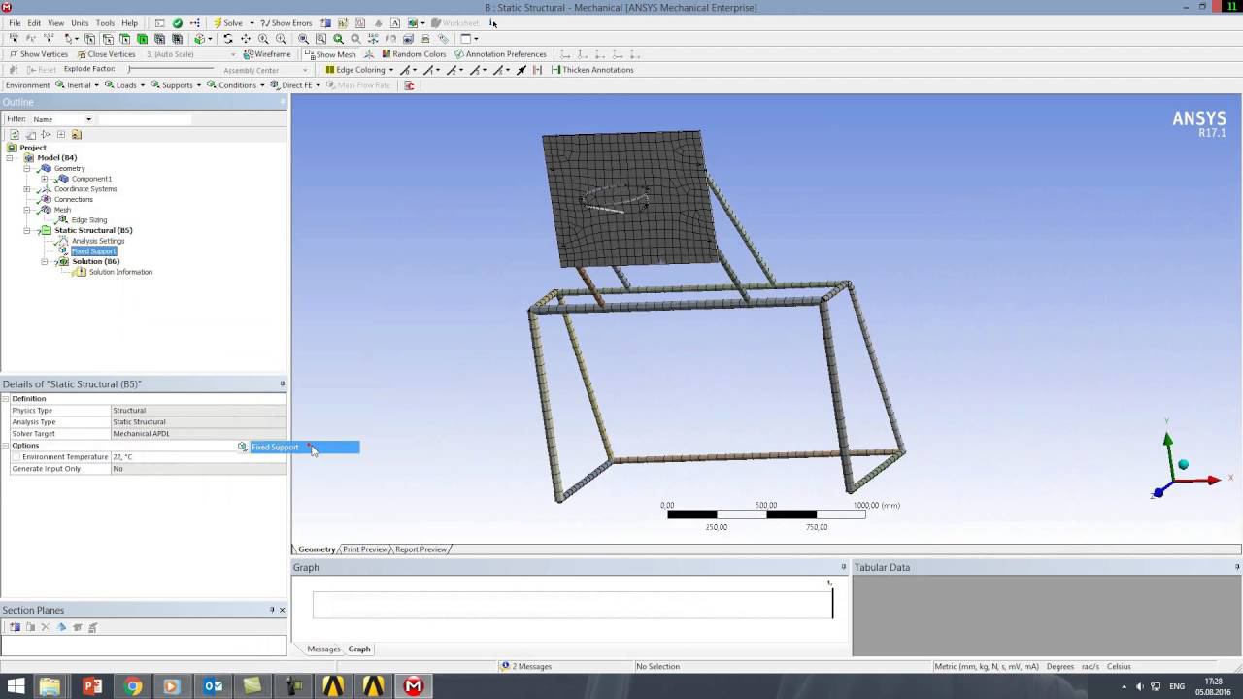1243x699 pixels.
Task: Check the Environment Temperature checkbox
Action: click(x=17, y=457)
